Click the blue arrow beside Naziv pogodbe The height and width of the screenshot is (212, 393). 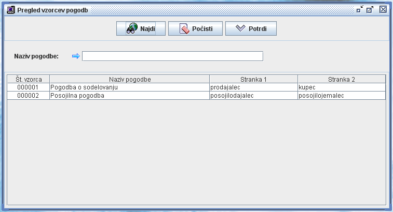[76, 56]
